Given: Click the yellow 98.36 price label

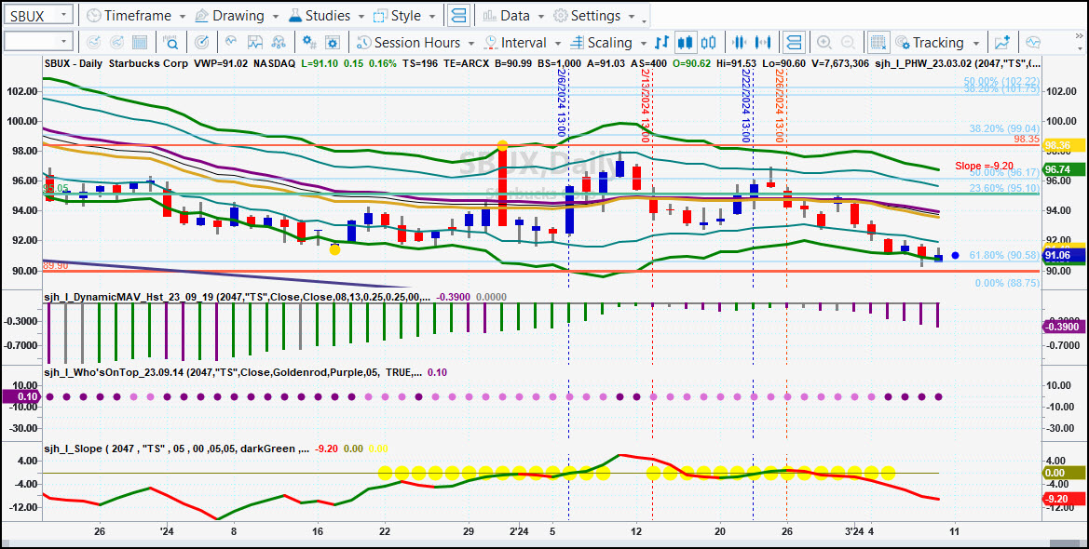Looking at the screenshot, I should point(1065,145).
